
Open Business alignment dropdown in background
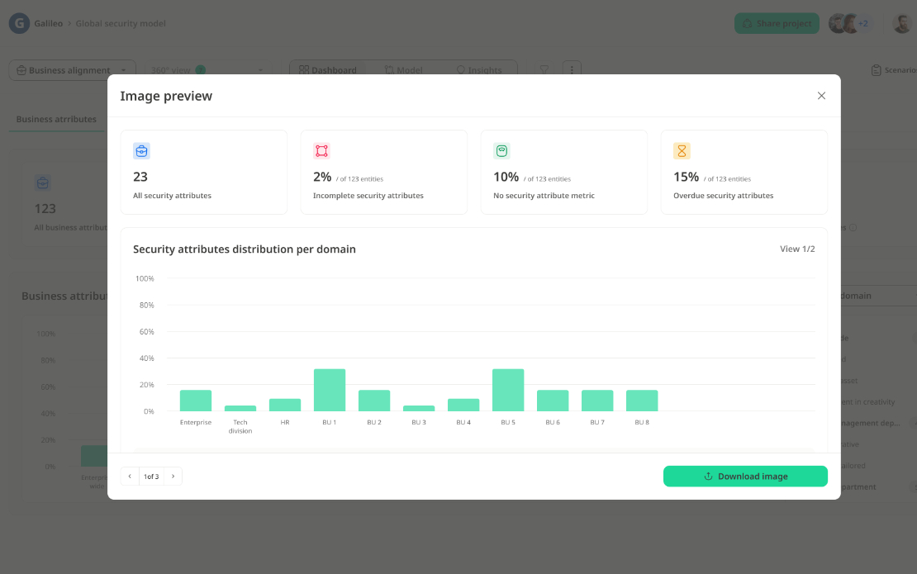coord(73,70)
